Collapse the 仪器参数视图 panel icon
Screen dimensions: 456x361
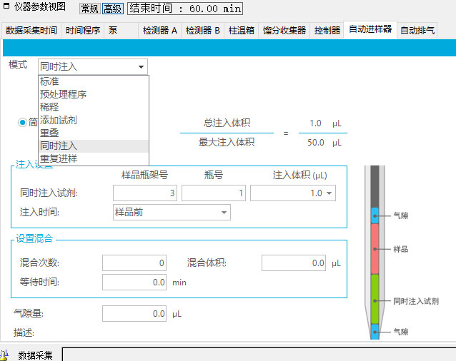tap(6, 6)
